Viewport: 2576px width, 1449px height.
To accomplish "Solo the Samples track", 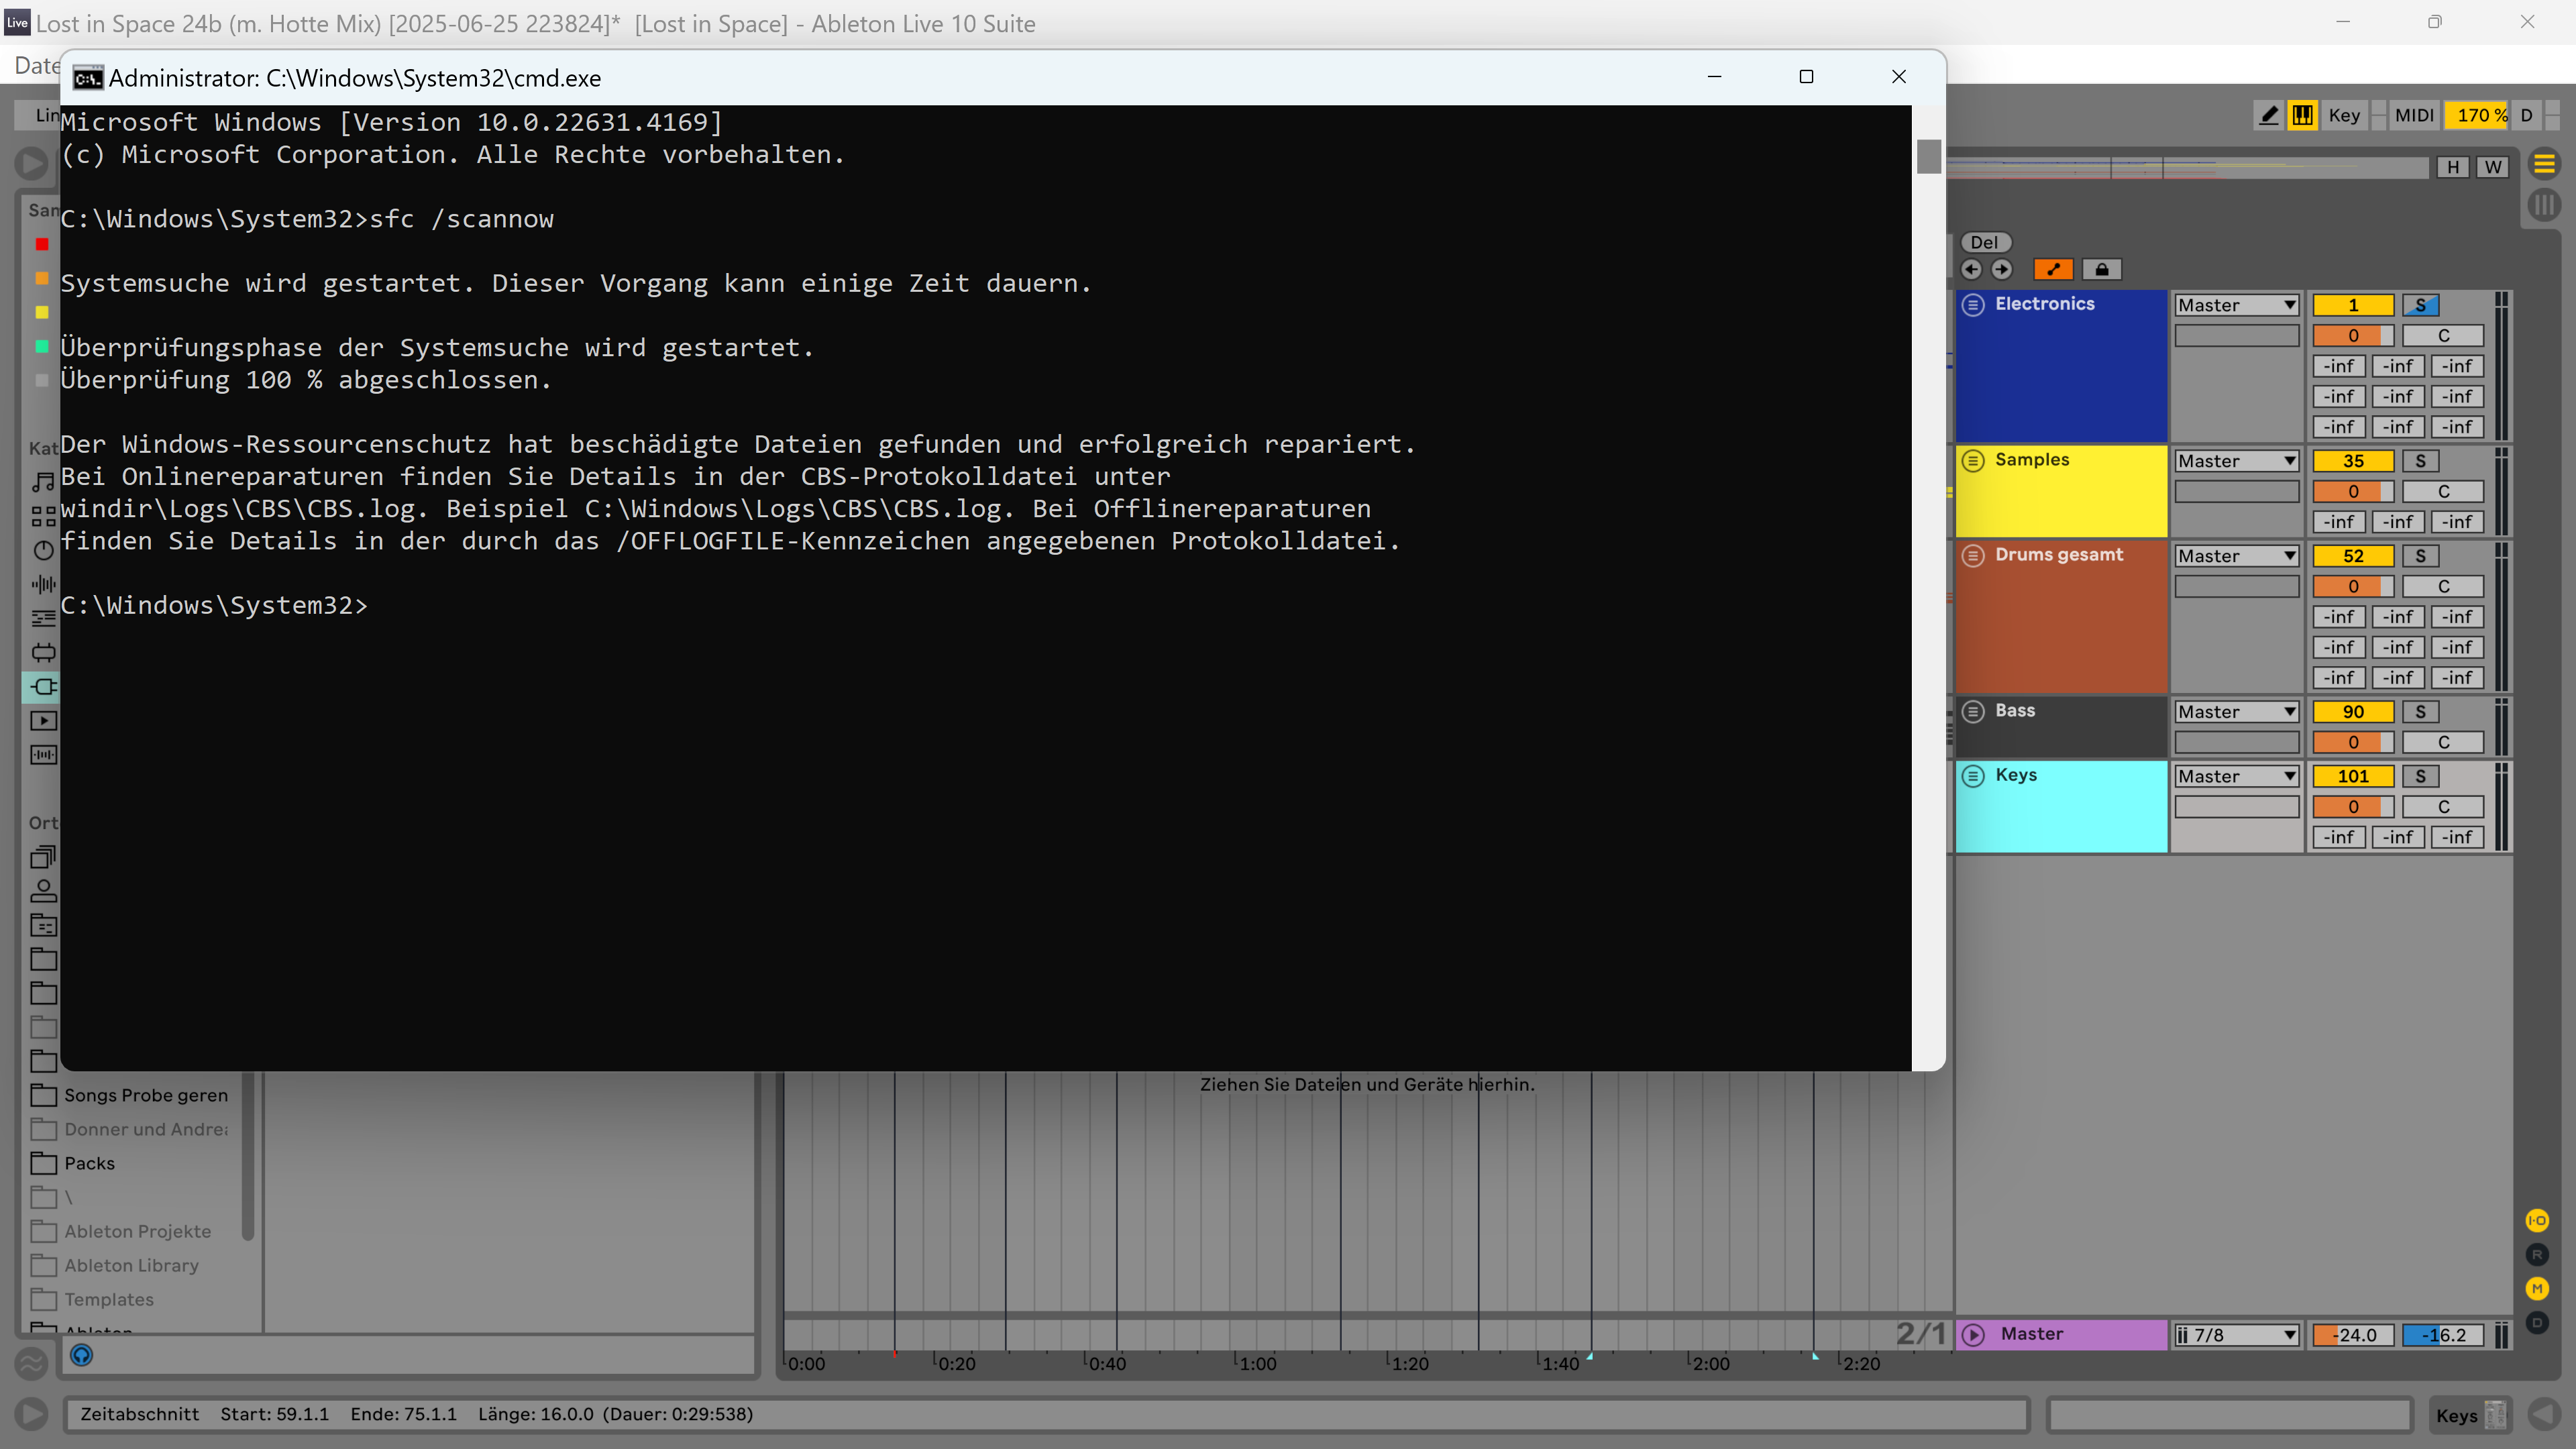I will (x=2421, y=461).
